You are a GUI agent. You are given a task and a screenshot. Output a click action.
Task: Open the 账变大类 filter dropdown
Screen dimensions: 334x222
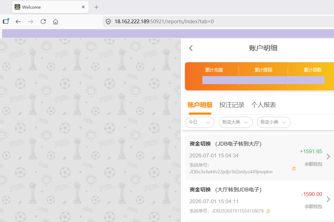[x=236, y=122]
